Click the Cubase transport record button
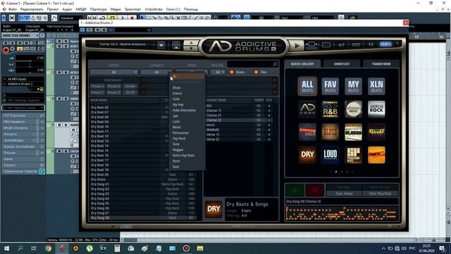Screen dimensions: 451x254 pyautogui.click(x=132, y=18)
